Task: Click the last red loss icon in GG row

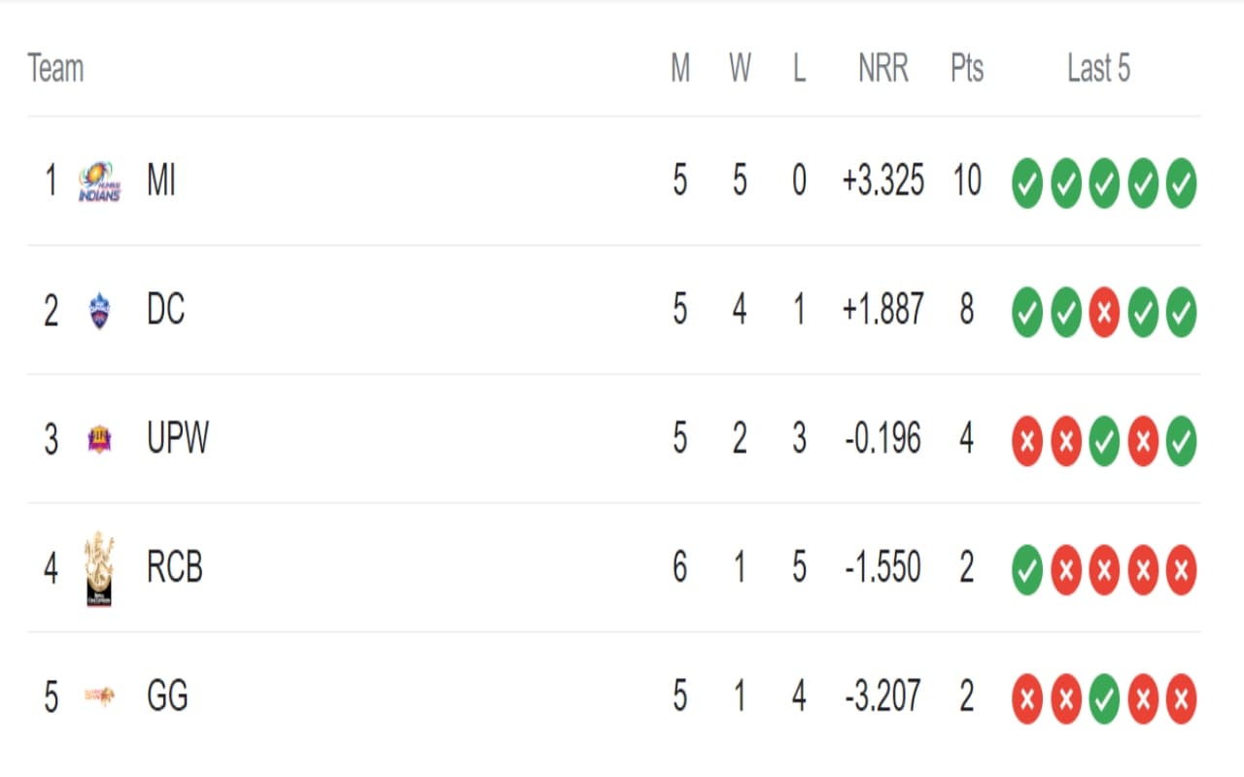Action: pos(1181,697)
